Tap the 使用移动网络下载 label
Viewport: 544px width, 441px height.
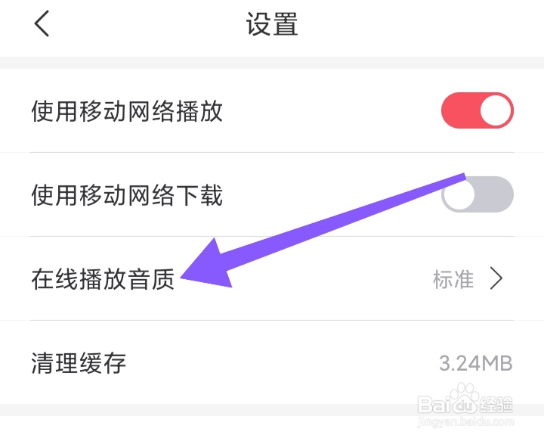coord(127,195)
